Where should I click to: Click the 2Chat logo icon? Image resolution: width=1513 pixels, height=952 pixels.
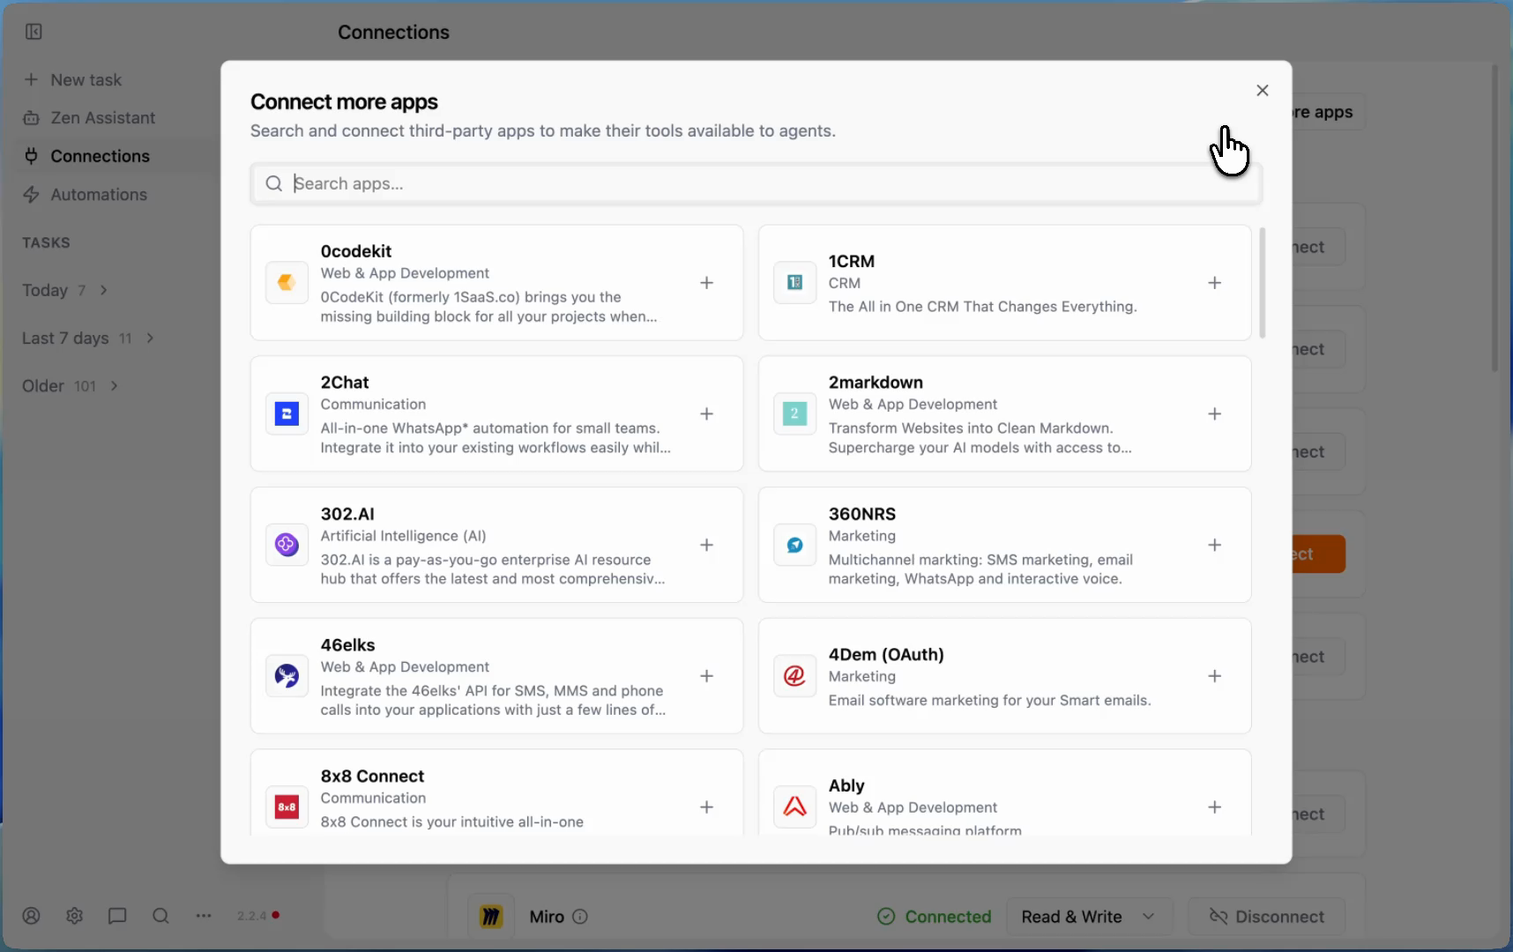coord(287,413)
